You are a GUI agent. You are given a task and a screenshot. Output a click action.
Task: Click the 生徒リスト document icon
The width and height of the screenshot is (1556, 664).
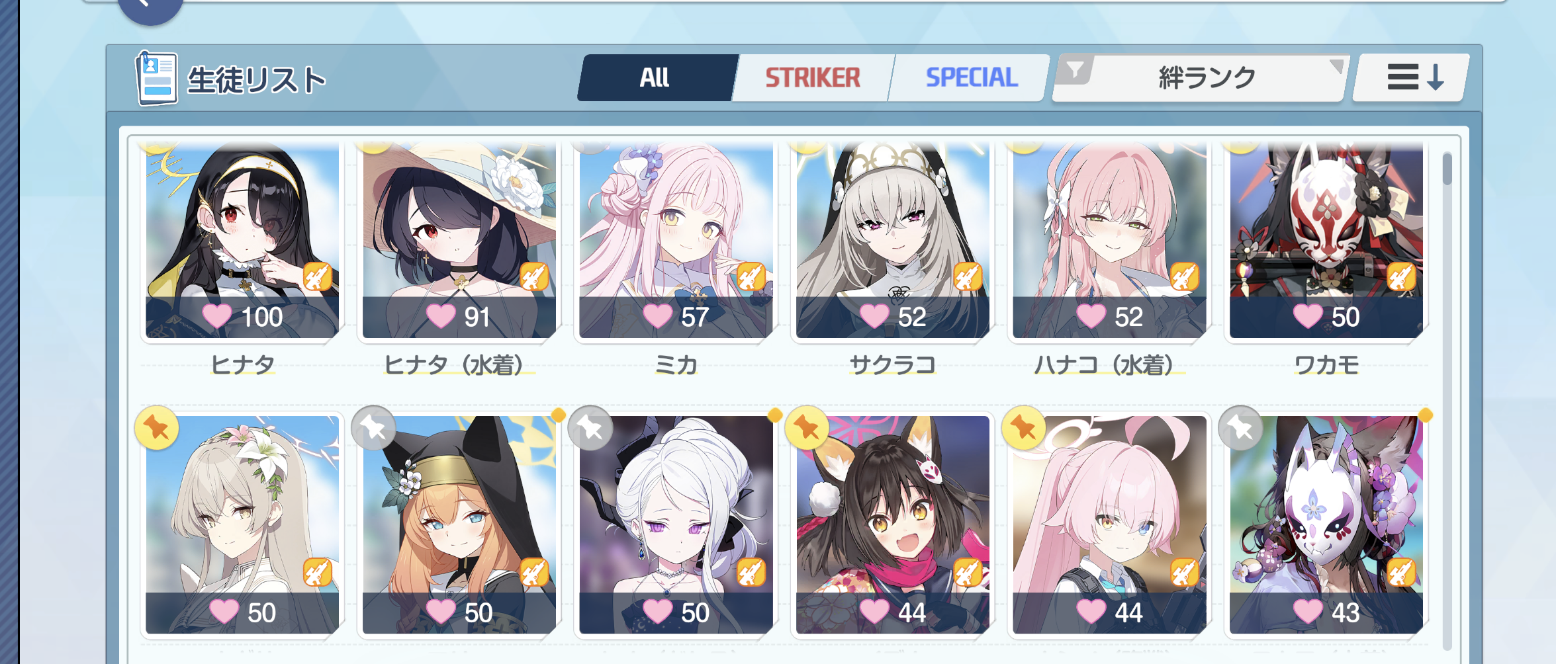156,79
